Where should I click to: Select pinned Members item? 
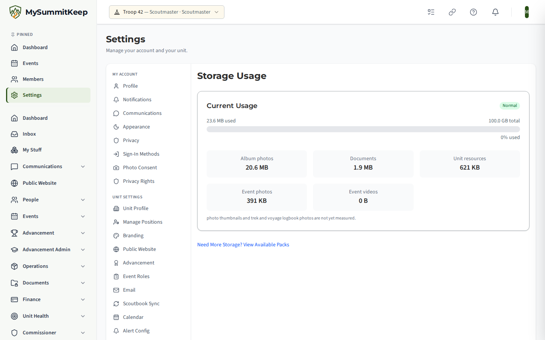pos(48,79)
